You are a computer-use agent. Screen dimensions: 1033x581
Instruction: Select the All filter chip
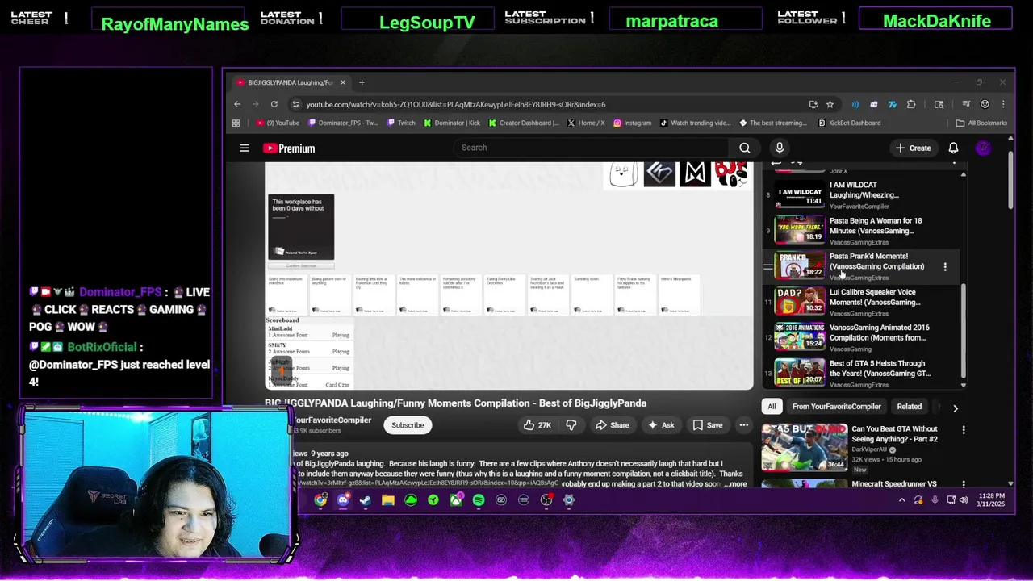point(772,407)
